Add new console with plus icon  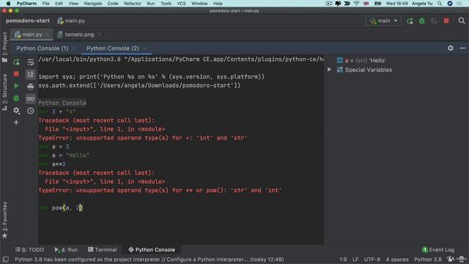coord(16,122)
